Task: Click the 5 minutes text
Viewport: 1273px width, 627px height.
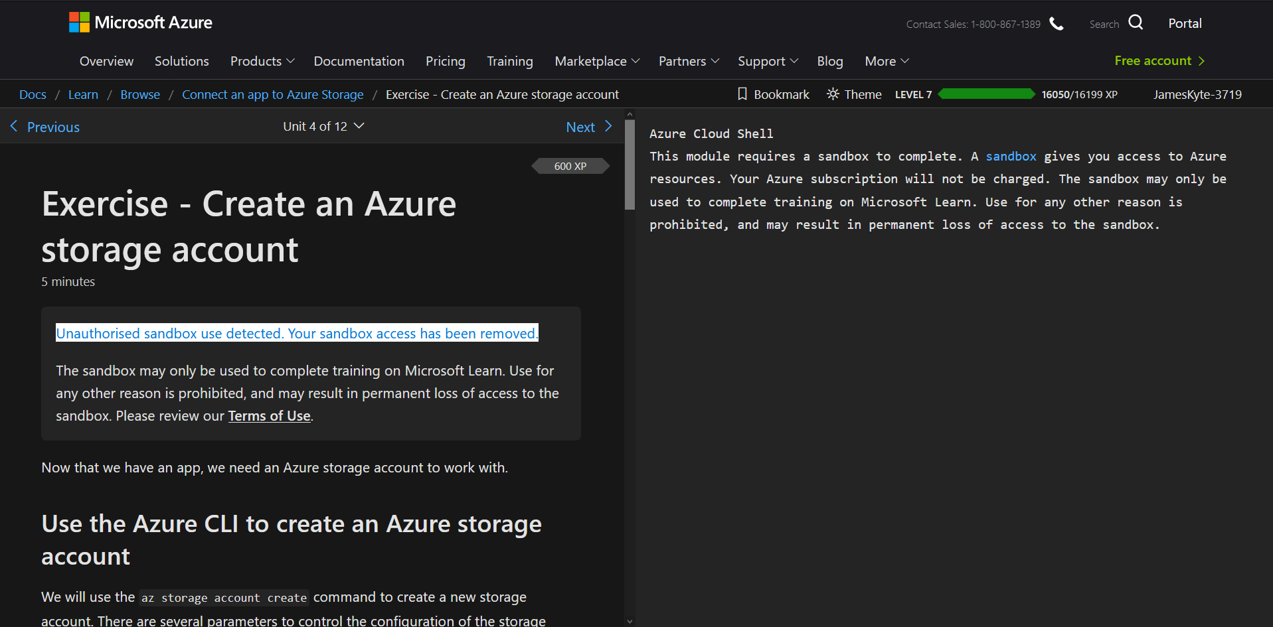Action: (68, 281)
